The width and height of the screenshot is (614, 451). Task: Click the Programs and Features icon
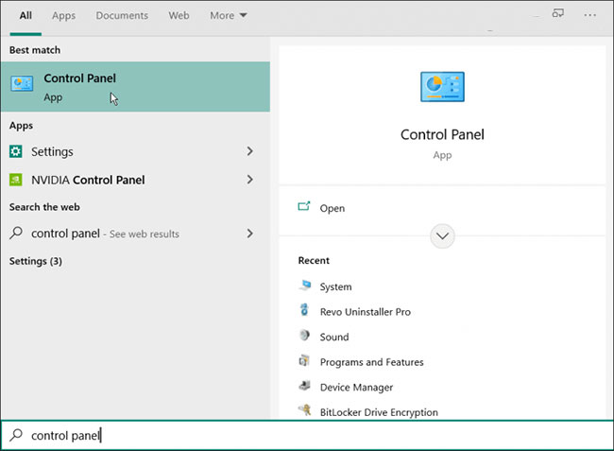[x=304, y=360]
